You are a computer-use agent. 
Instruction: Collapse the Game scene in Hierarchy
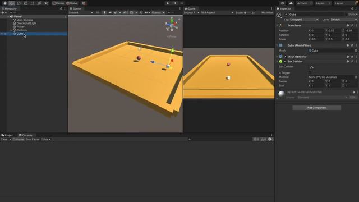8,16
